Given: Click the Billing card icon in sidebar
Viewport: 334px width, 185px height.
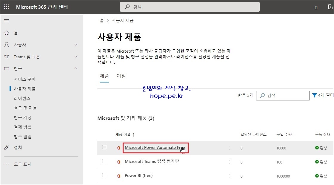Looking at the screenshot, I should (x=7, y=68).
